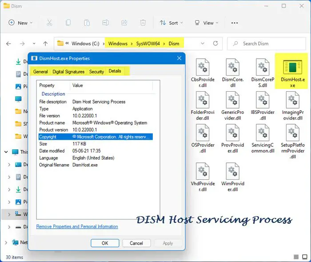Select the File description property row
The height and width of the screenshot is (262, 311).
click(x=96, y=102)
